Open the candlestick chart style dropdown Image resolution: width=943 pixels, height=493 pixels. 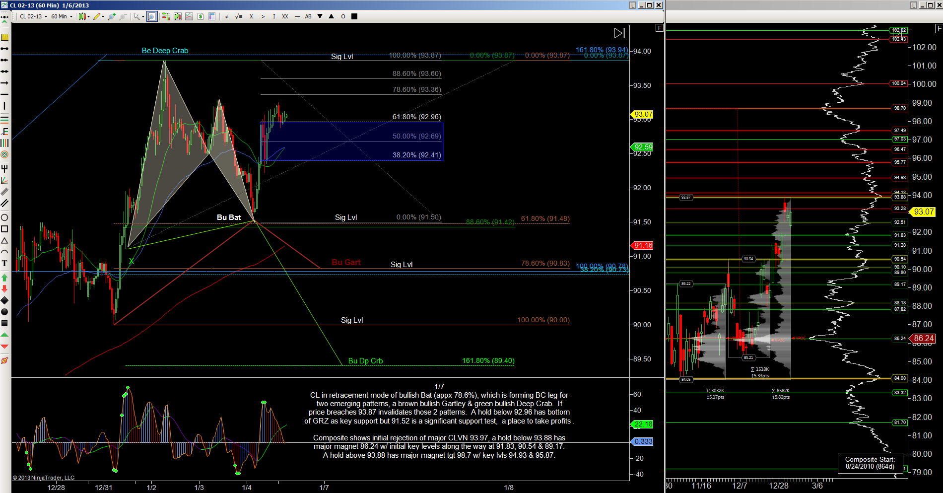(84, 16)
